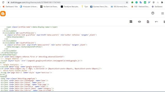Click the b:class name='item page' line
This screenshot has width=165, height=92.
pyautogui.click(x=25, y=85)
